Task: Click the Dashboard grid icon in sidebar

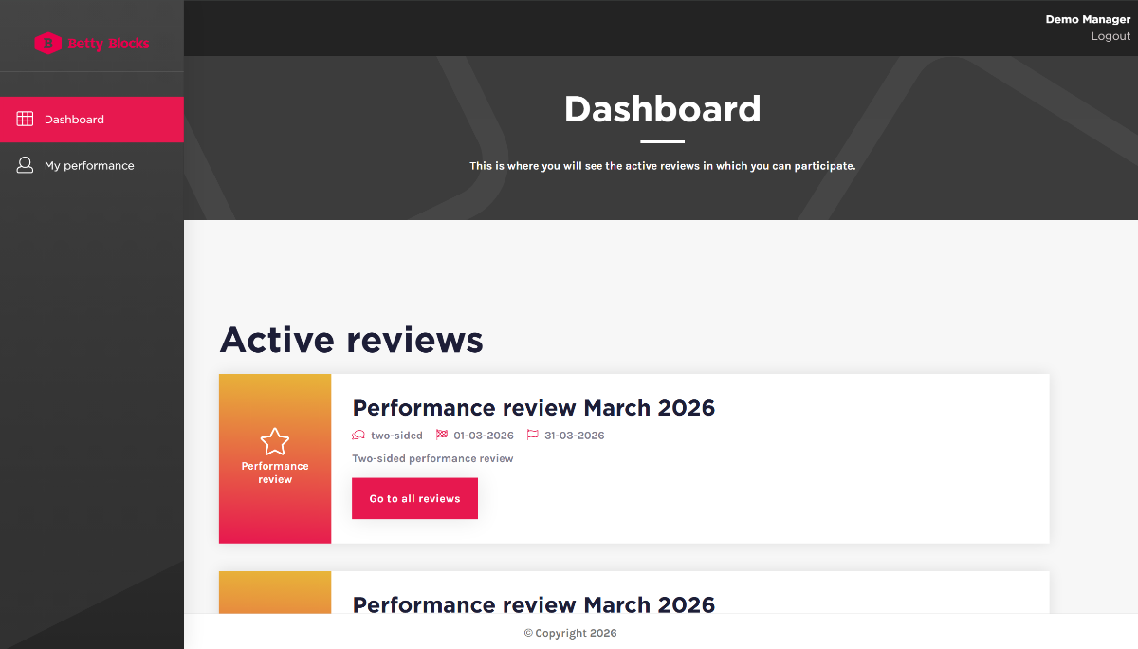Action: click(x=25, y=120)
